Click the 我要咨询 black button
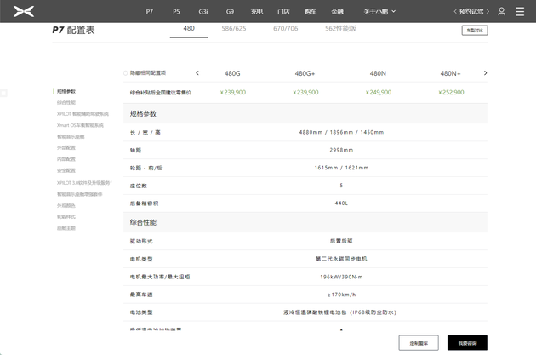 click(x=467, y=342)
